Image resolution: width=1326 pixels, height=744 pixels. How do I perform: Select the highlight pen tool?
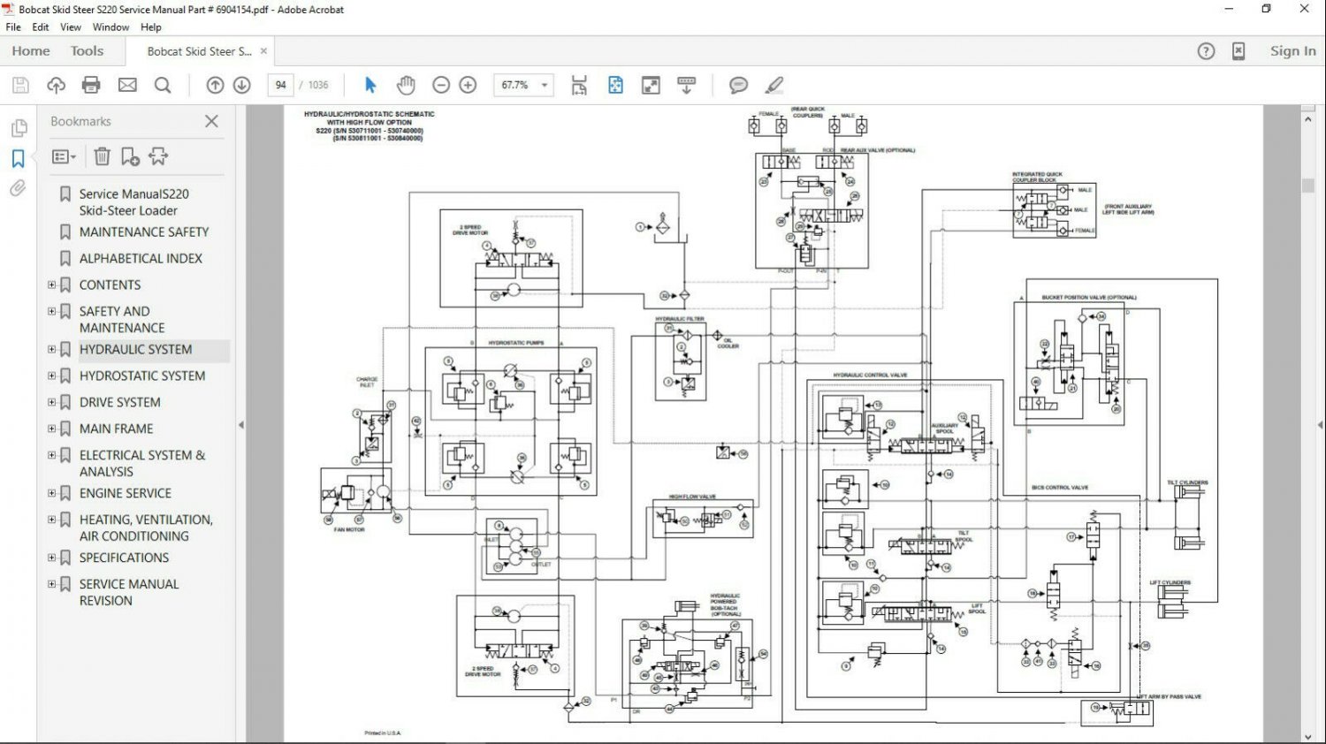click(774, 85)
